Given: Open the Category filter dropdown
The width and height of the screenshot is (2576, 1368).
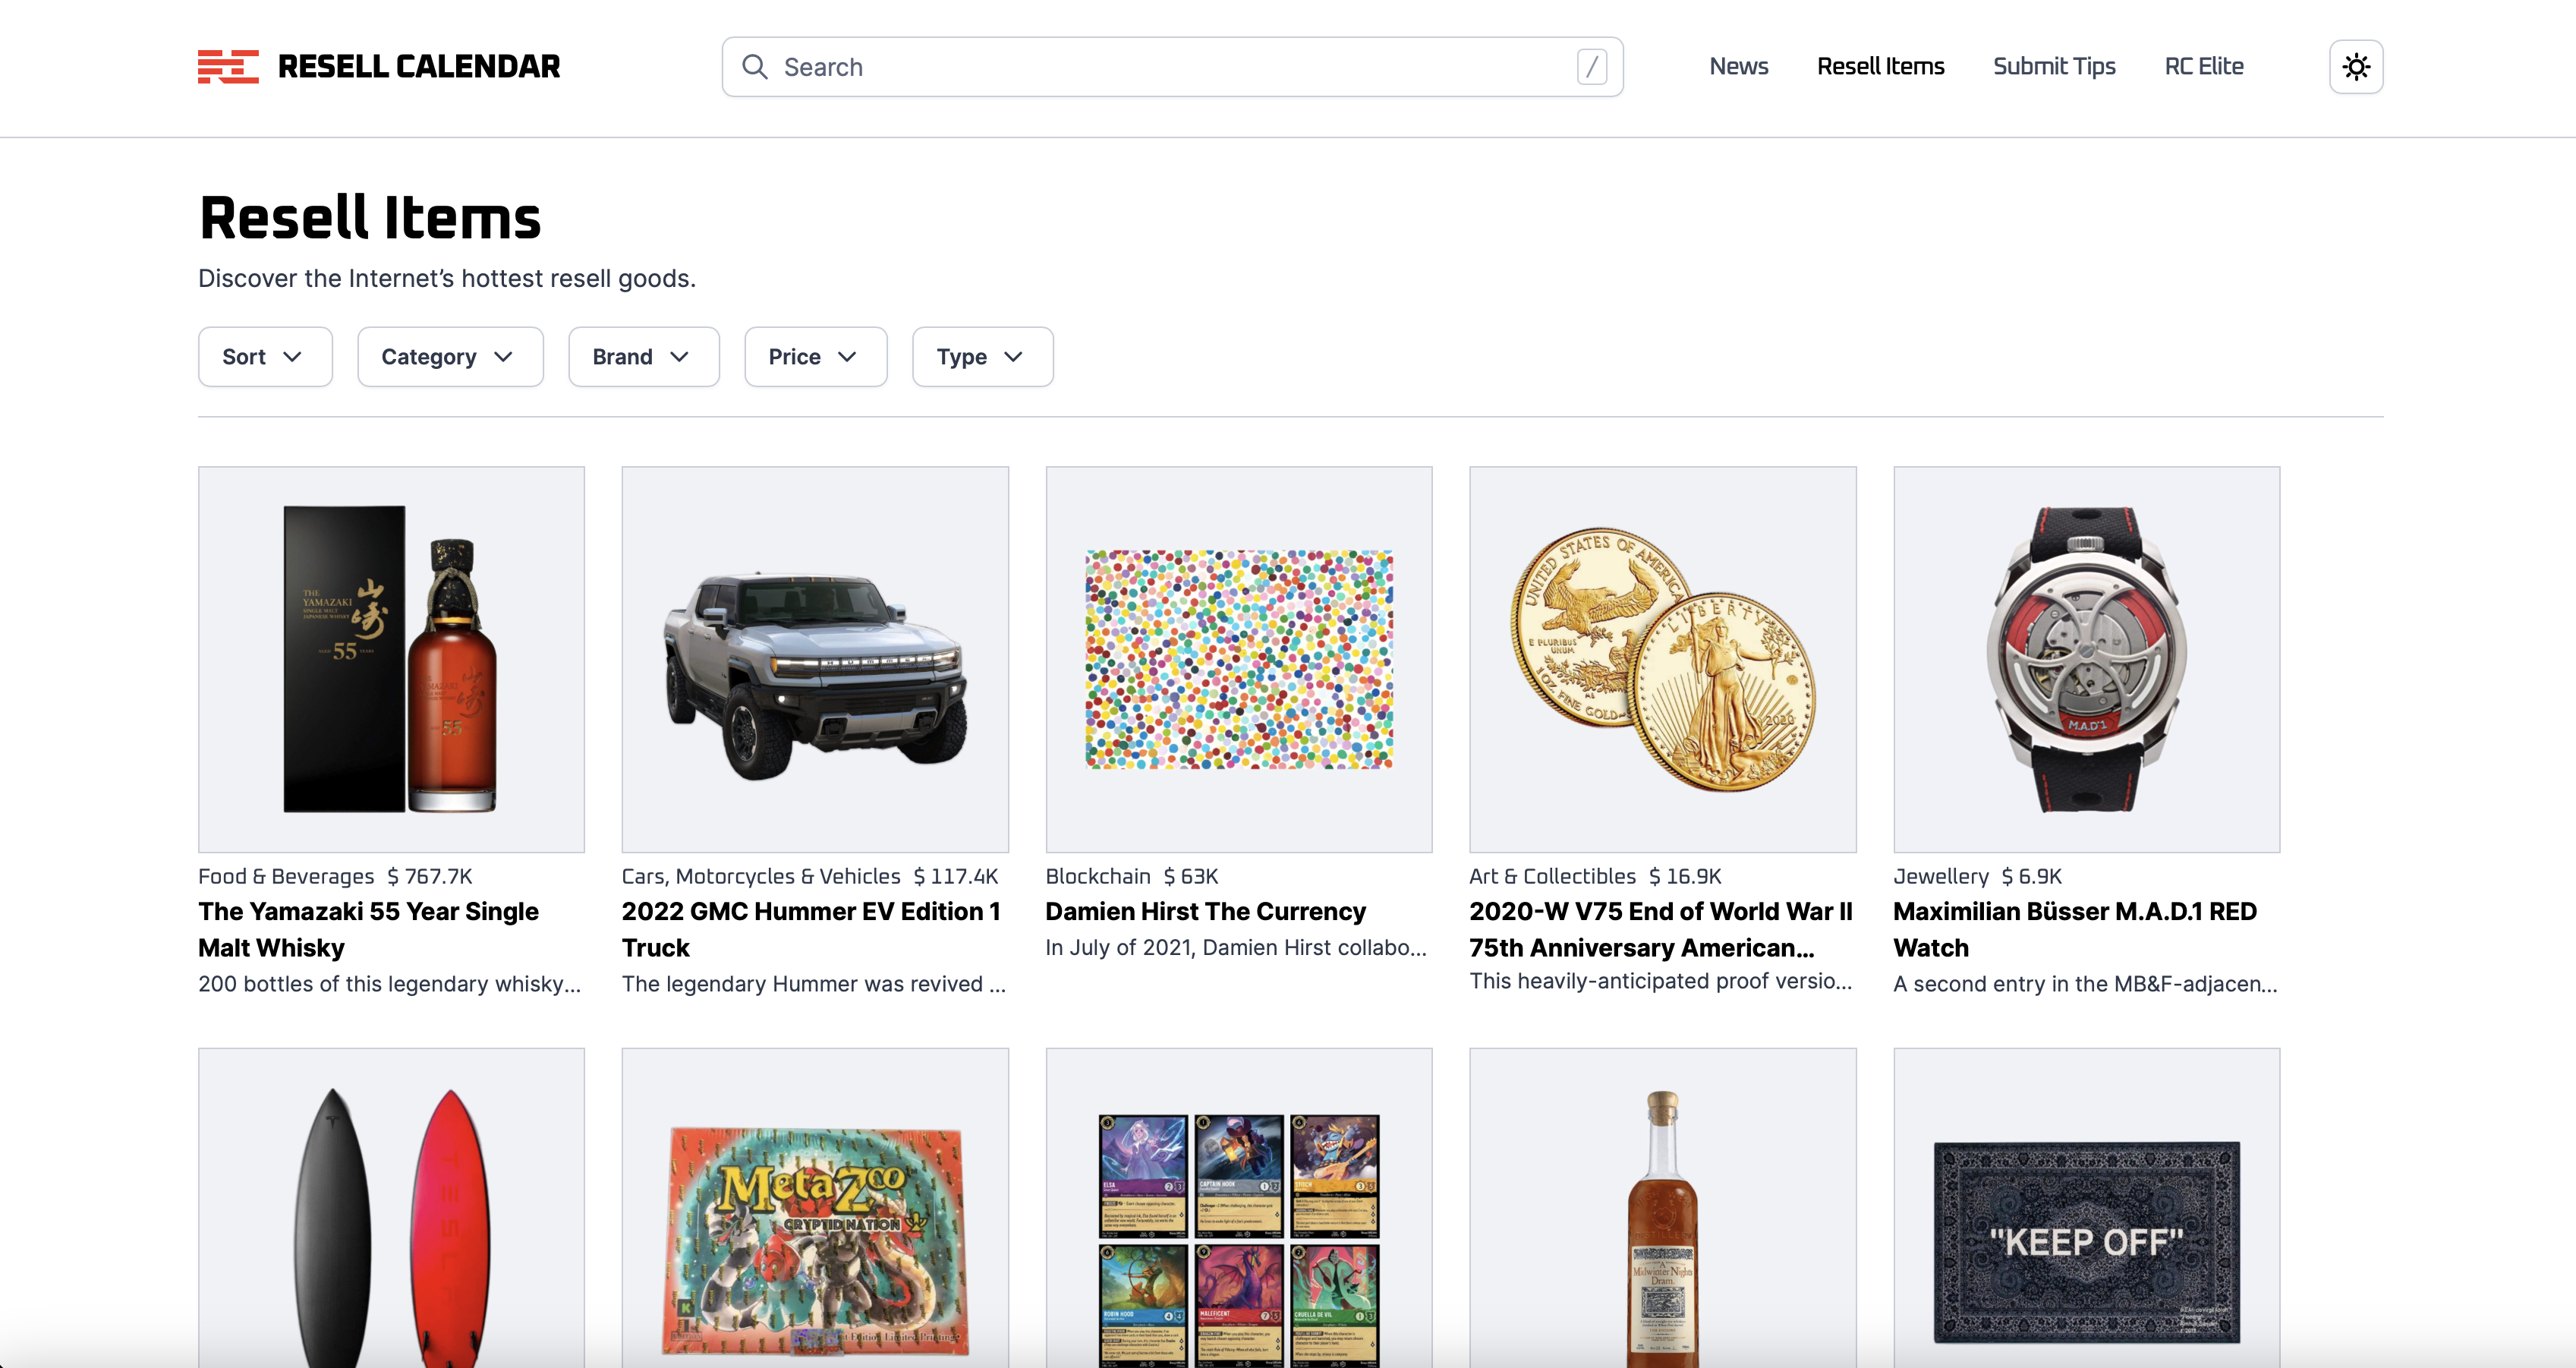Looking at the screenshot, I should (450, 357).
